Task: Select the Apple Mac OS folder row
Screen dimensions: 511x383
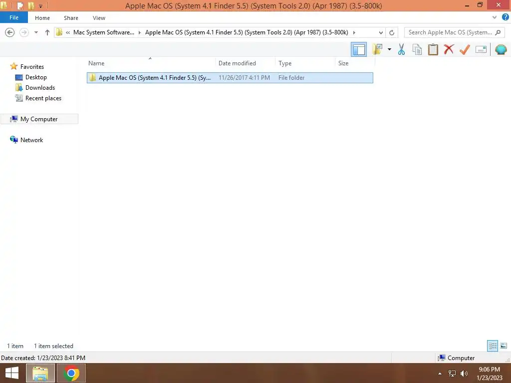Action: click(x=230, y=77)
